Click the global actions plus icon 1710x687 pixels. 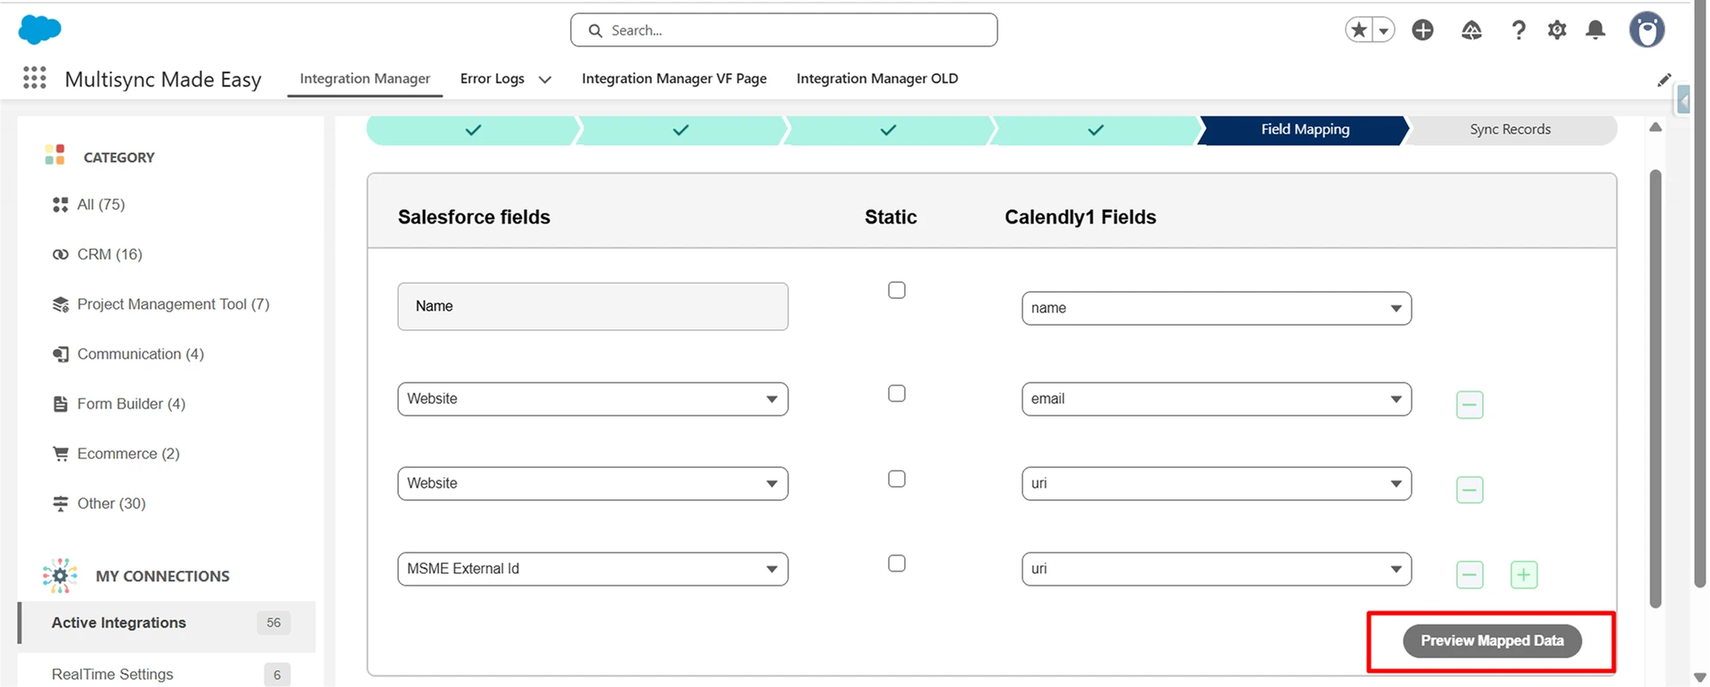(x=1423, y=30)
